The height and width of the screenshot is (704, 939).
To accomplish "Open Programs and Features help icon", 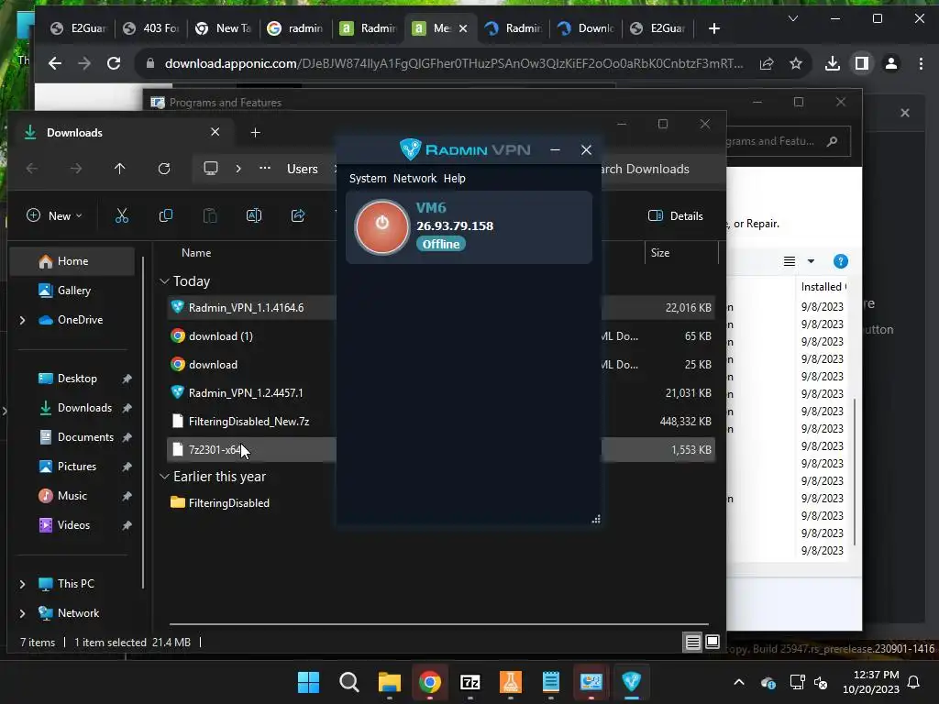I will coord(841,261).
